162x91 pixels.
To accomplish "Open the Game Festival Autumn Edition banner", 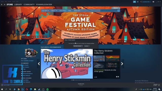I will point(80,25).
